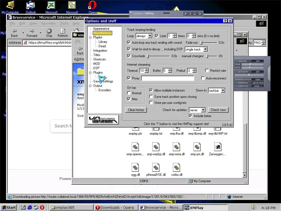Select Appearance in options tree

tap(101, 29)
